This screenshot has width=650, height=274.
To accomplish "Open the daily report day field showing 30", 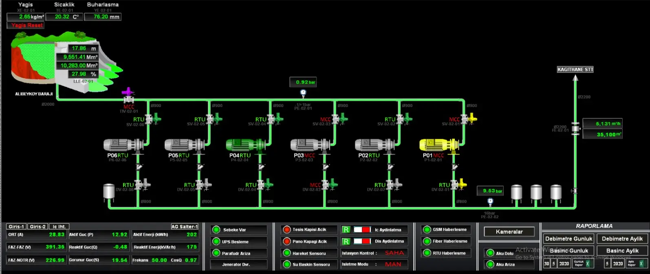I will pyautogui.click(x=546, y=264).
